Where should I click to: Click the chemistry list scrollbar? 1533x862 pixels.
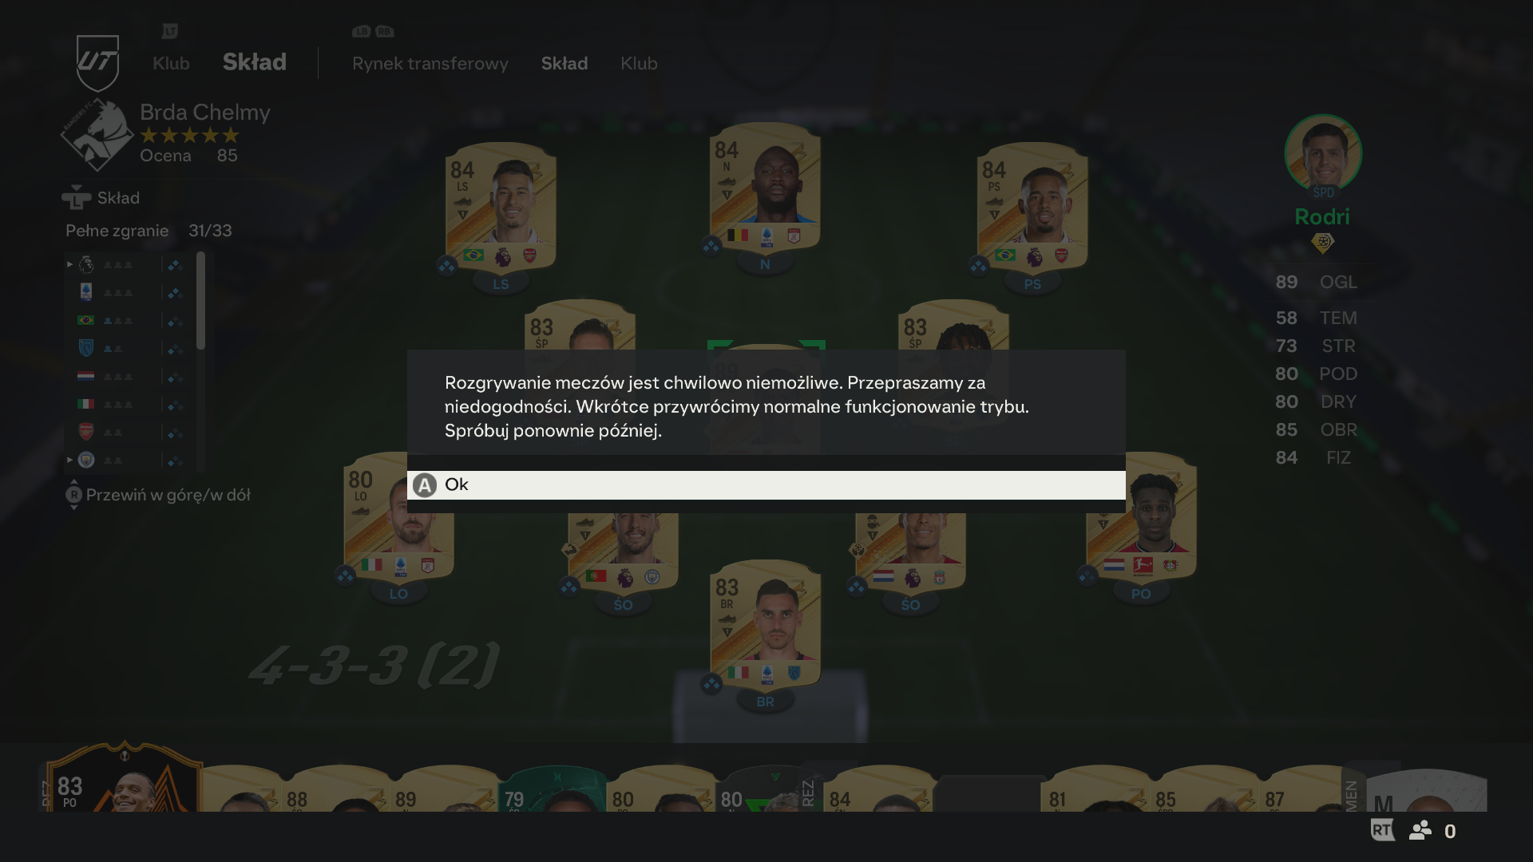(x=201, y=301)
